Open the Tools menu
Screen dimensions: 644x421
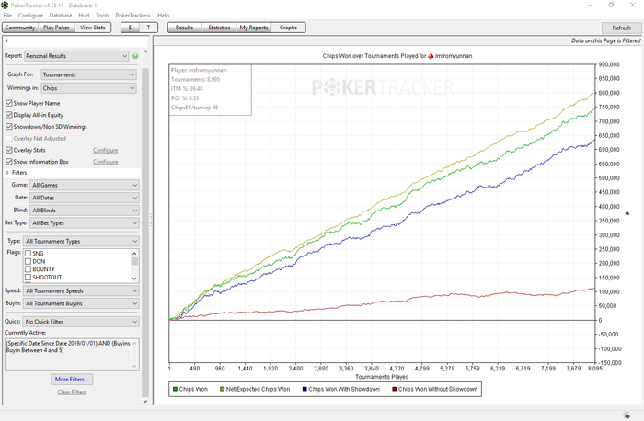pos(102,16)
